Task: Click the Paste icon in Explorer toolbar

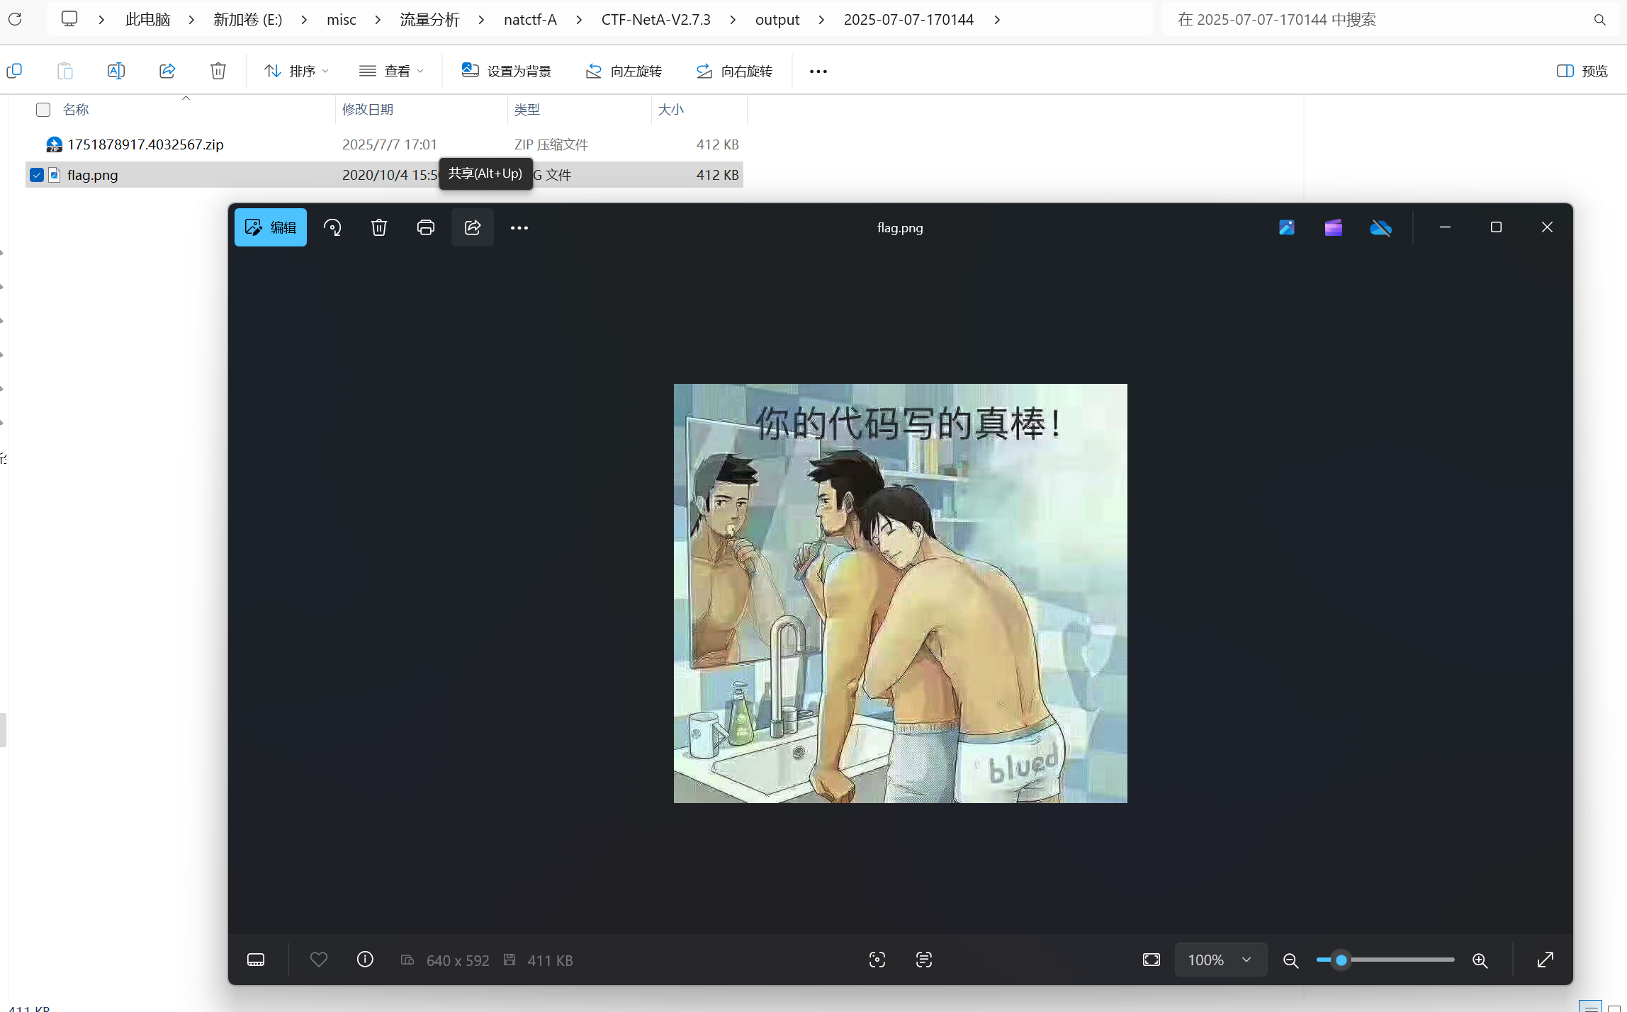Action: coord(65,71)
